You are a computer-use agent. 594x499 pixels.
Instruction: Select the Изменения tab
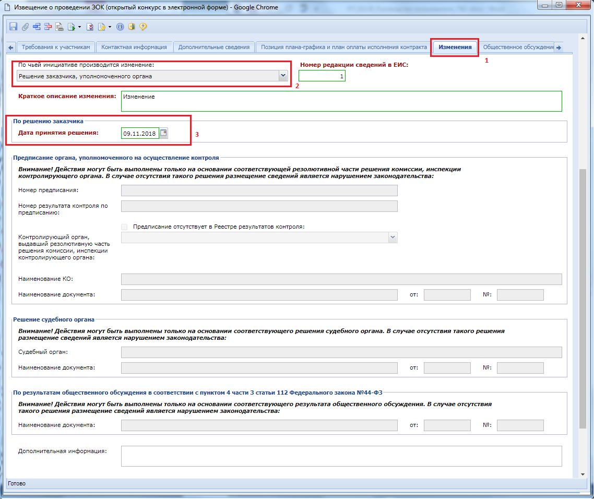[455, 47]
